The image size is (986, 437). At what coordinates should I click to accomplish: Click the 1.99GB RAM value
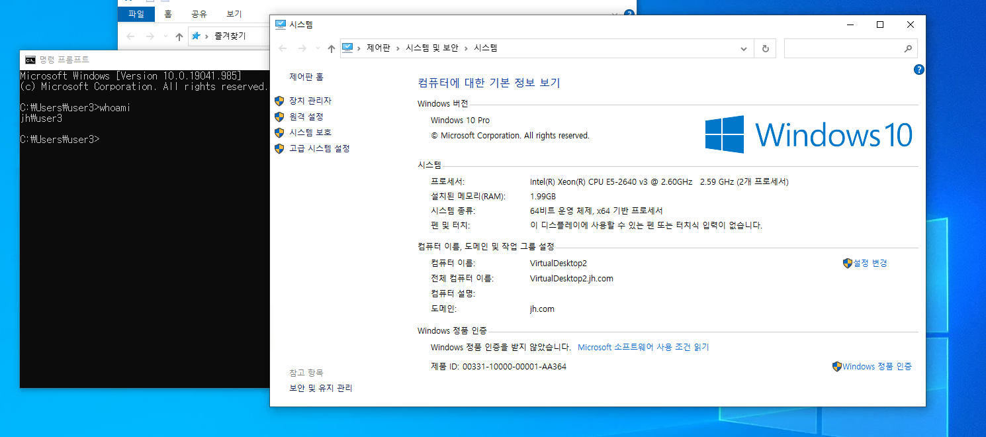pos(543,196)
